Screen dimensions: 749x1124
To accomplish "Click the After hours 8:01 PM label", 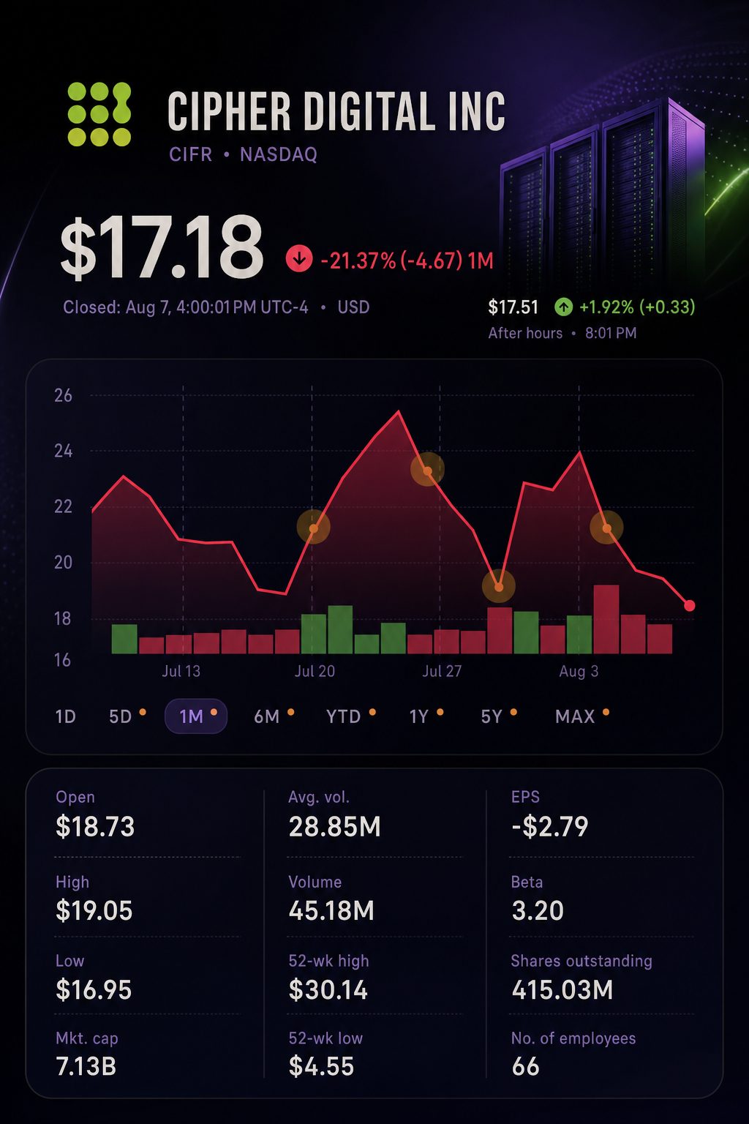I will point(562,333).
